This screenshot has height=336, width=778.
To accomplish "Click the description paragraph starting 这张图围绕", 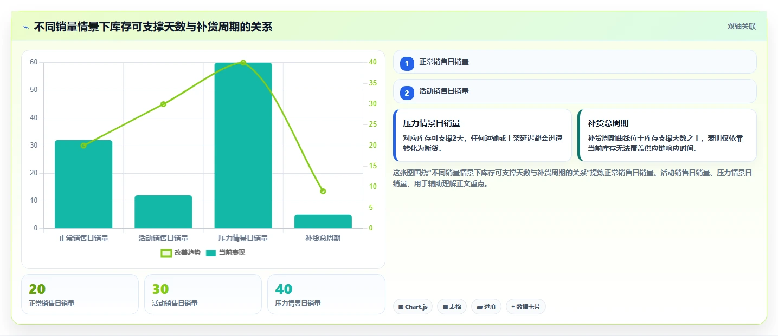I will coord(572,178).
